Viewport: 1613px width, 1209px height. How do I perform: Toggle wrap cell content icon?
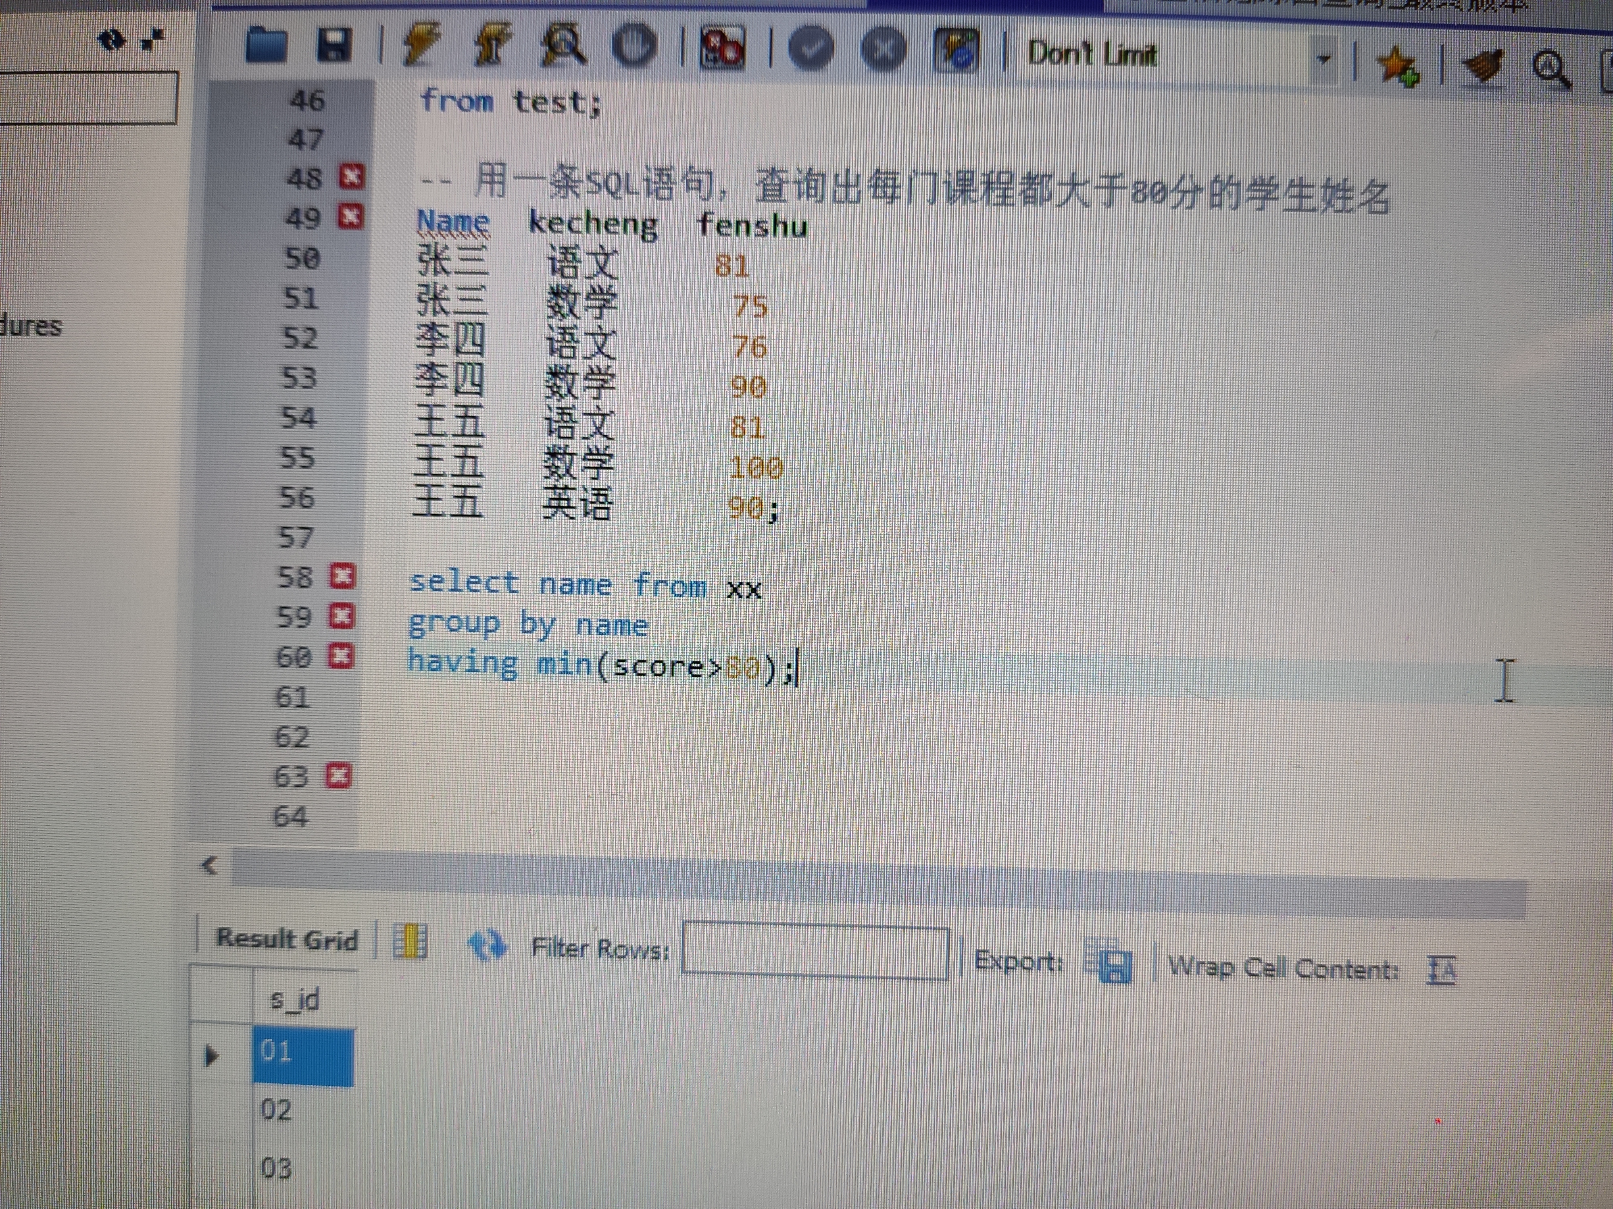[1441, 971]
